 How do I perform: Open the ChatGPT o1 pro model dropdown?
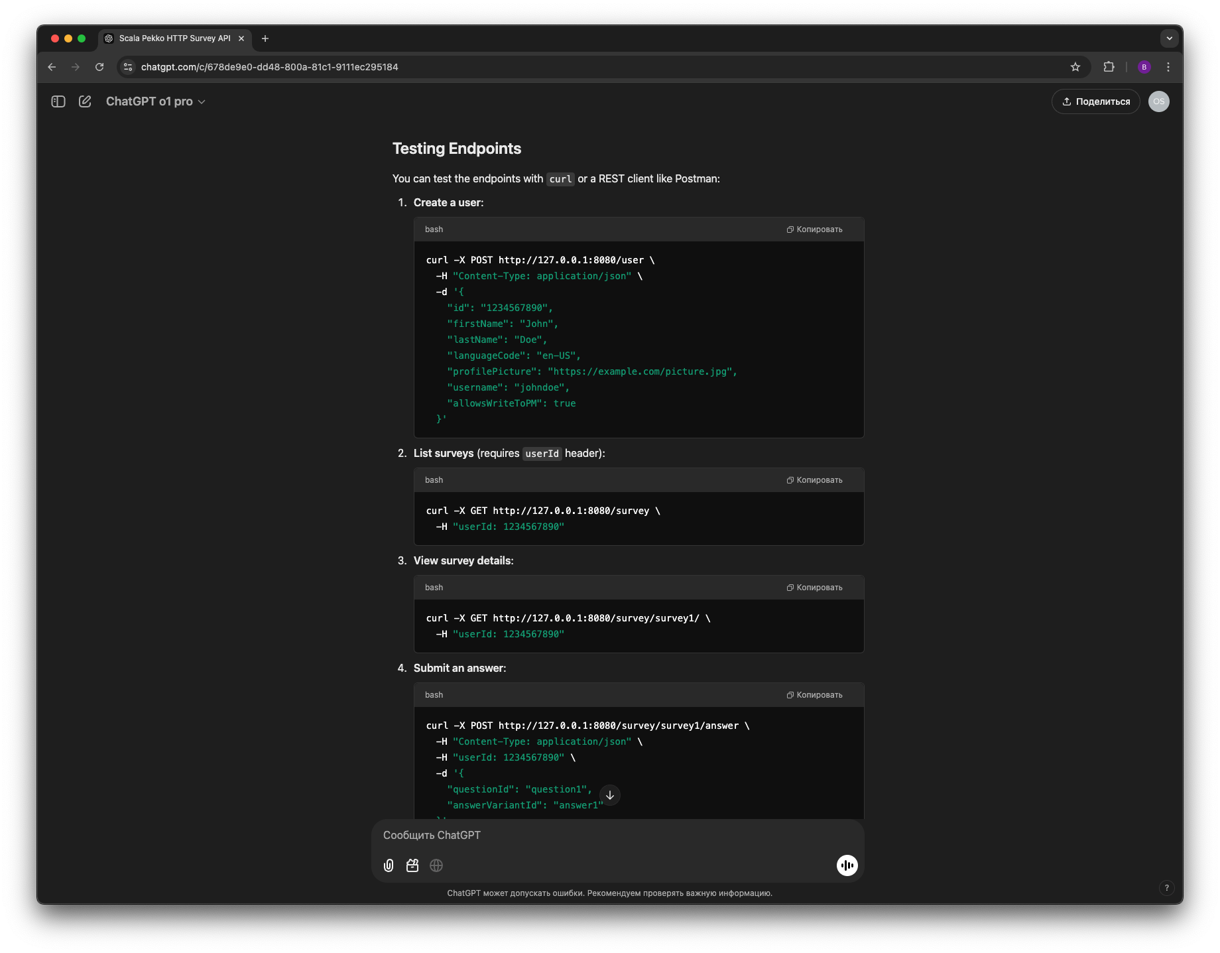coord(156,101)
